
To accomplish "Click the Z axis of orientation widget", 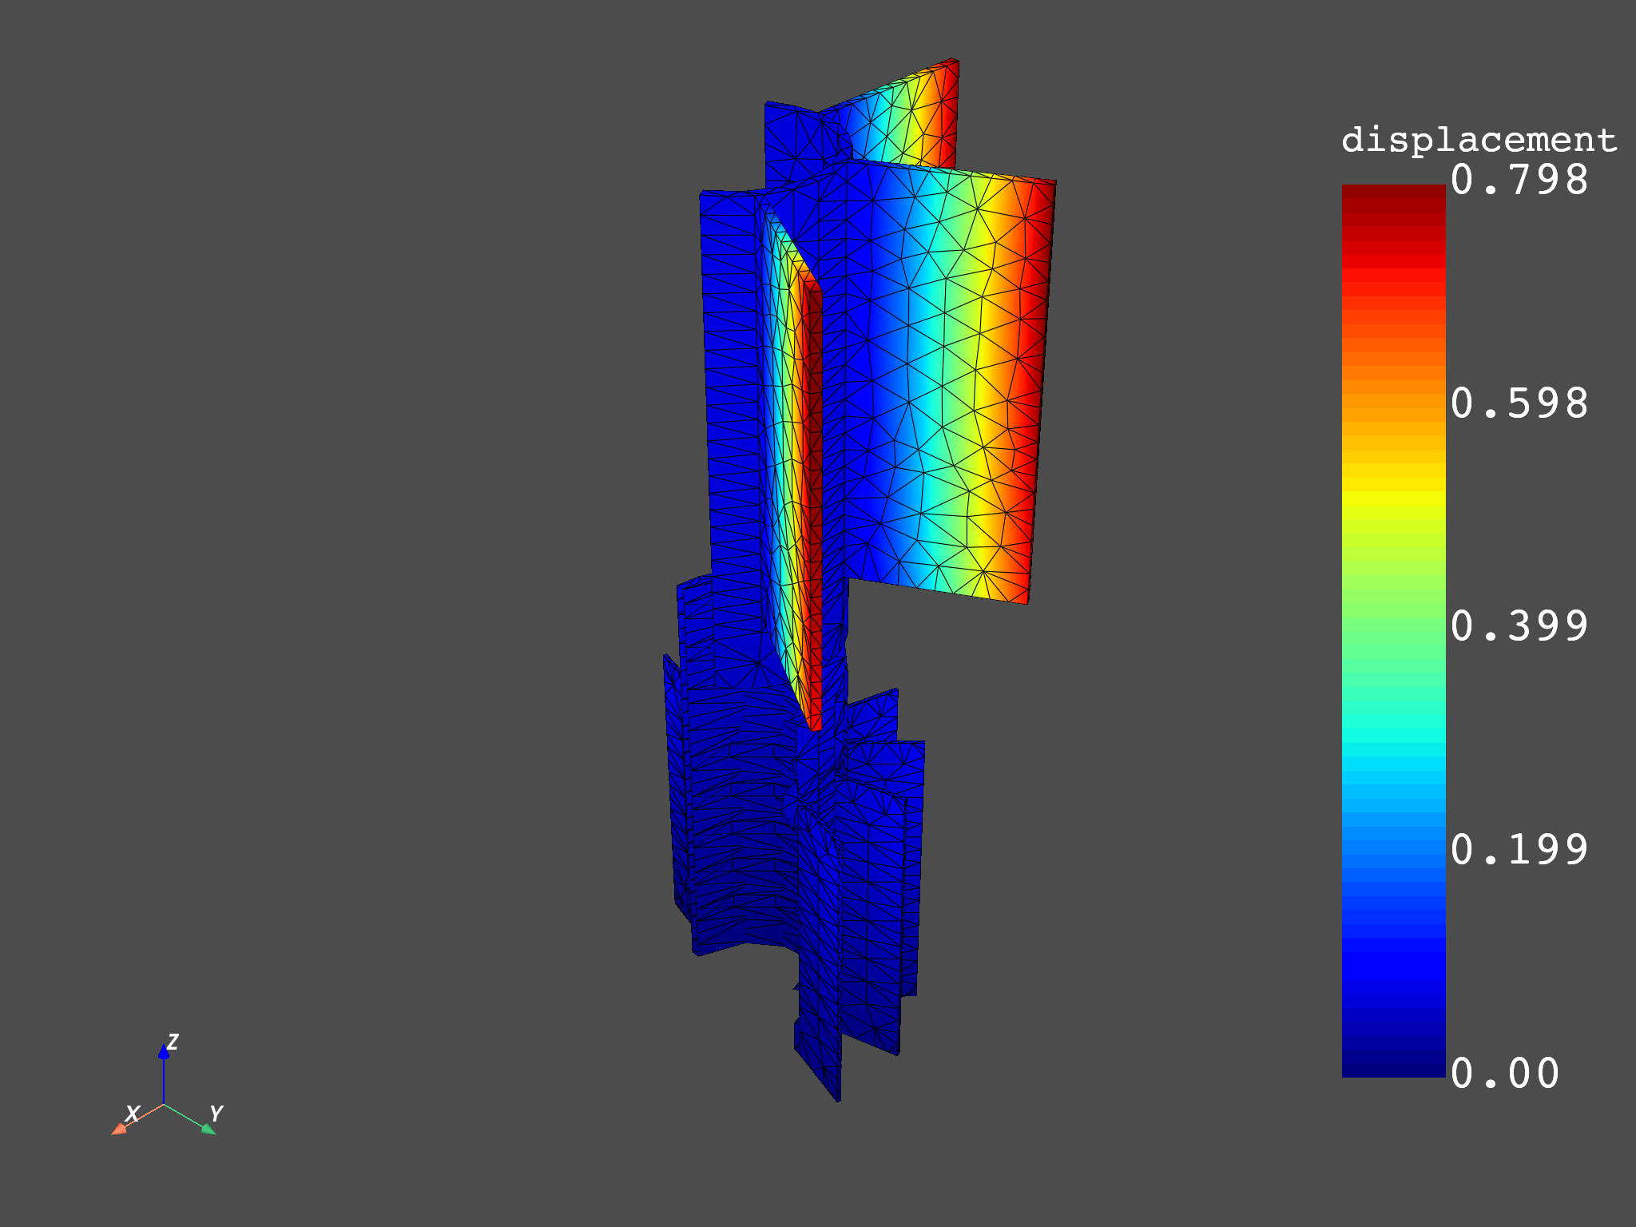I will [164, 1074].
